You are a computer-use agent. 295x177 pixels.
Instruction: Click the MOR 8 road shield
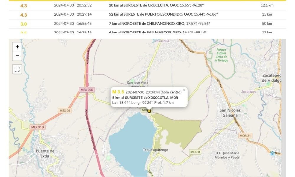(195, 152)
